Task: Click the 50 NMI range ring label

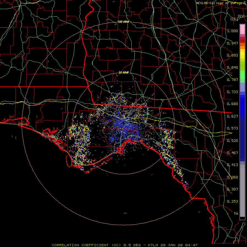Action: pyautogui.click(x=123, y=72)
